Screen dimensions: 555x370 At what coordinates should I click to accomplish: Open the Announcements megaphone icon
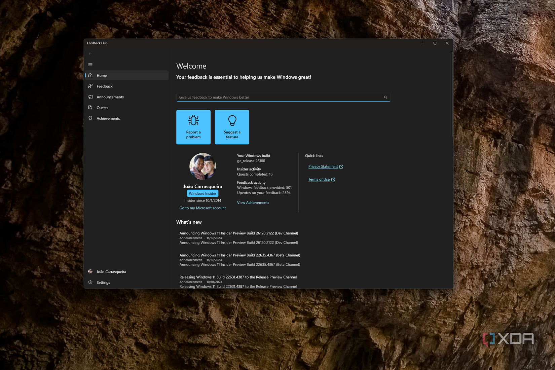[x=90, y=97]
